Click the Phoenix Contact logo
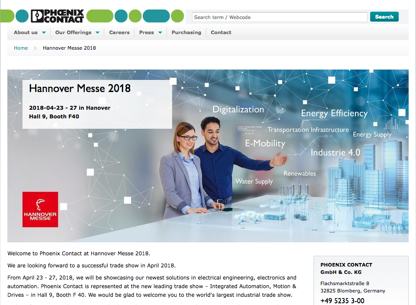 click(58, 16)
